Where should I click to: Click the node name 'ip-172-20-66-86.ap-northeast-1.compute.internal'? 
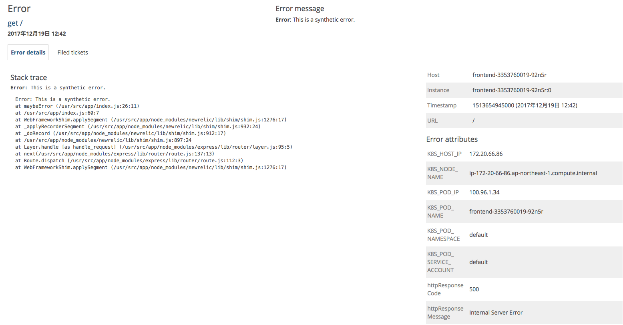[x=533, y=173]
